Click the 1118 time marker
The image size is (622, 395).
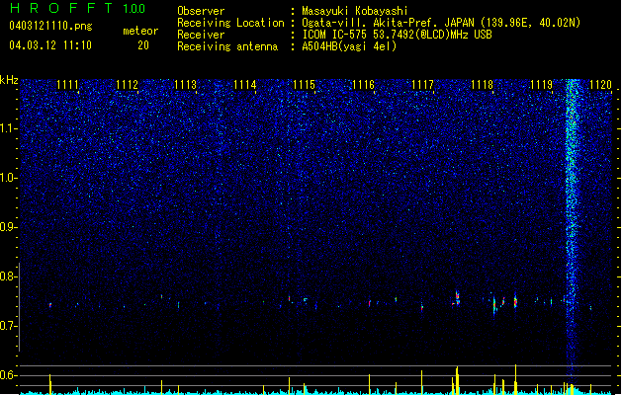tap(482, 85)
